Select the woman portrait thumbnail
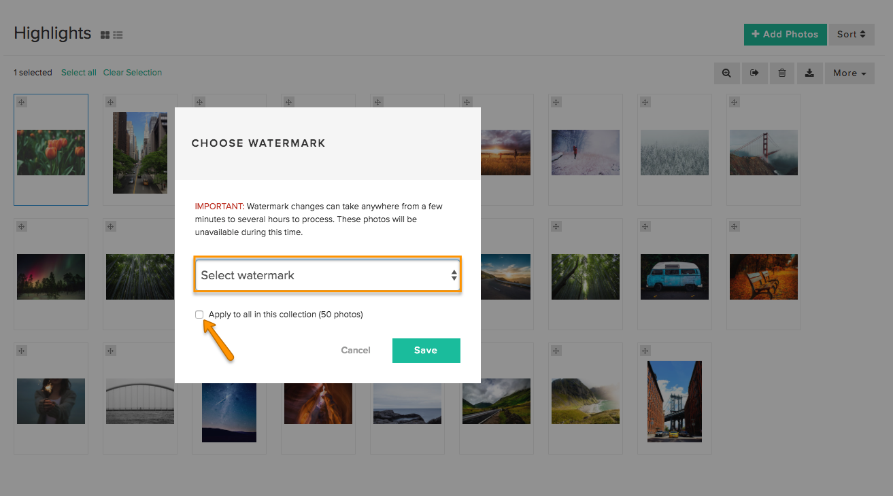 tap(51, 401)
